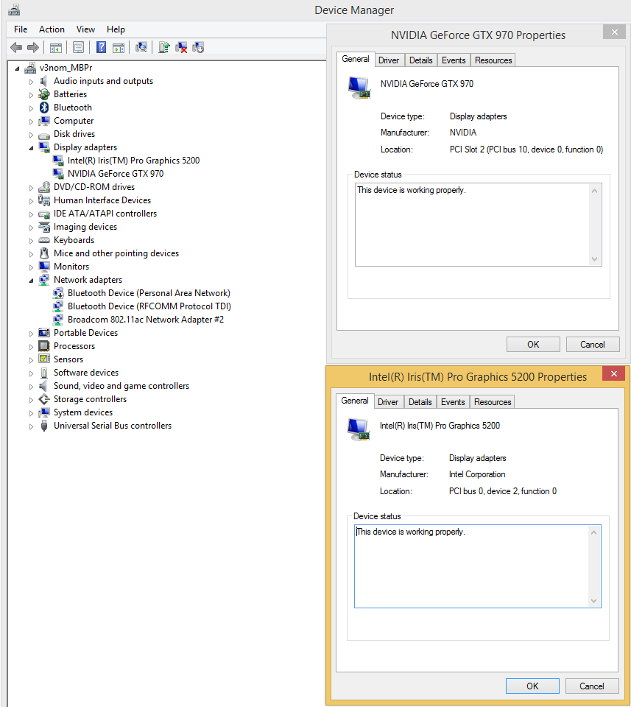Click Show/Hide Action Pane toolbar icon
Image resolution: width=631 pixels, height=707 pixels.
tap(119, 47)
